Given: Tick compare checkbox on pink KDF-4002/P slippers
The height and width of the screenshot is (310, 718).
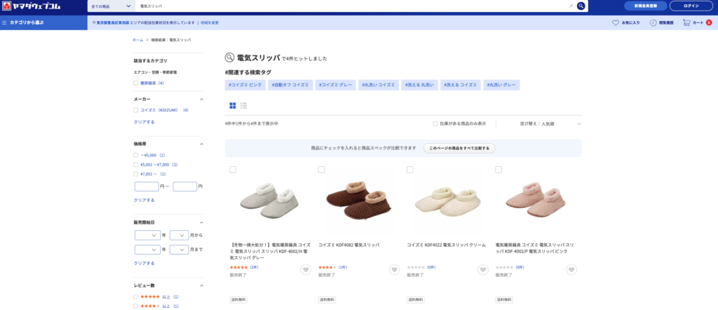Looking at the screenshot, I should click(x=499, y=170).
